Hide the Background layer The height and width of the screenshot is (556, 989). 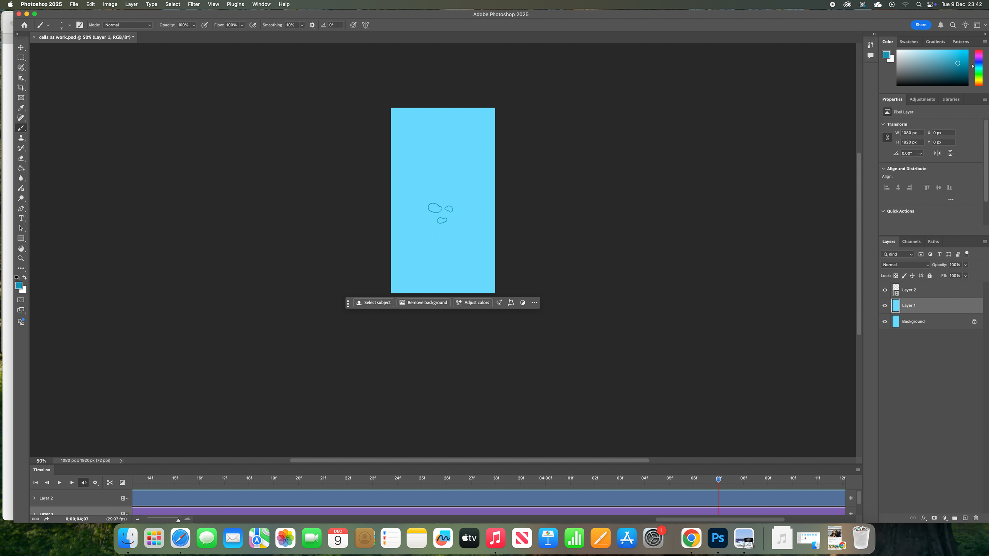coord(885,322)
